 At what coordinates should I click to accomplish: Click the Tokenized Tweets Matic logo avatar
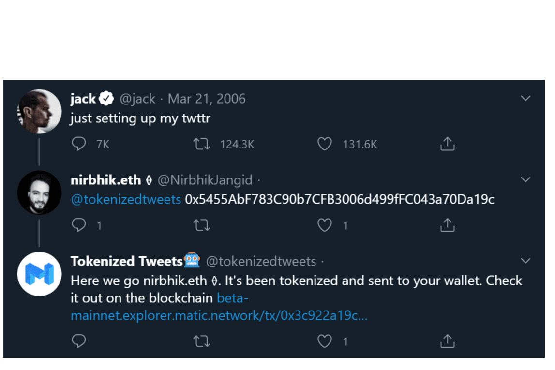click(40, 273)
